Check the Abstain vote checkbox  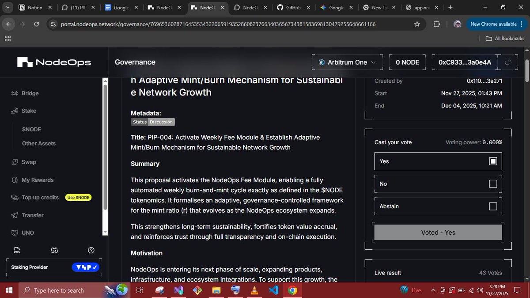(x=493, y=206)
